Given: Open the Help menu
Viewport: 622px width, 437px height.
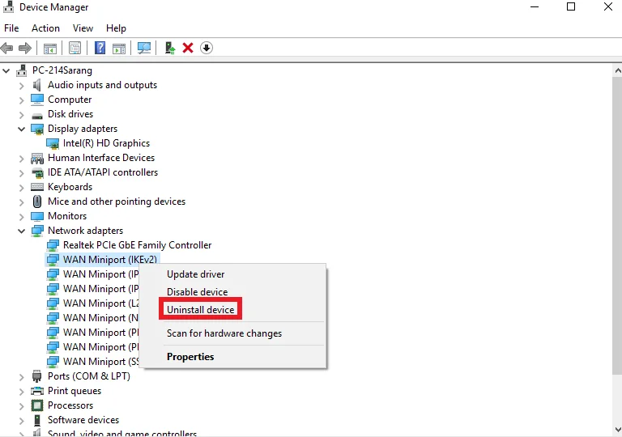Looking at the screenshot, I should pos(117,28).
